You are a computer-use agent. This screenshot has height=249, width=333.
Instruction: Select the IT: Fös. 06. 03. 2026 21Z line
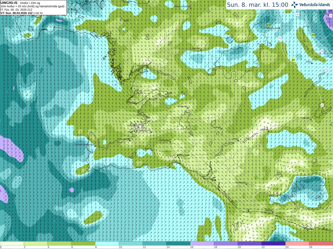pyautogui.click(x=16, y=10)
